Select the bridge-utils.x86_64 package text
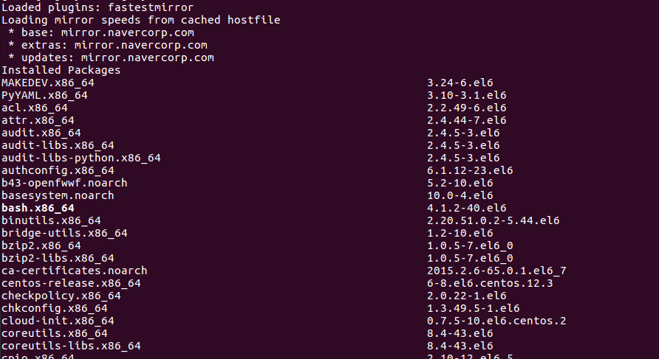 64,233
